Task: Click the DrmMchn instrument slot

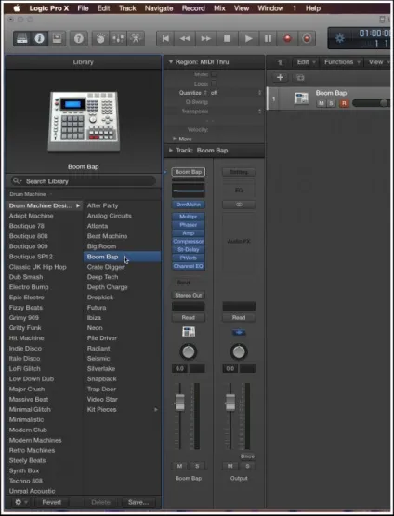Action: pos(189,205)
